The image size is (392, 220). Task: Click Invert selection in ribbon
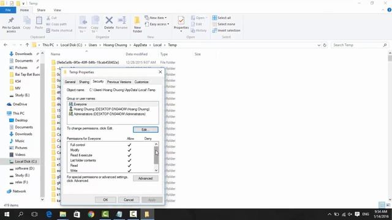pos(226,31)
